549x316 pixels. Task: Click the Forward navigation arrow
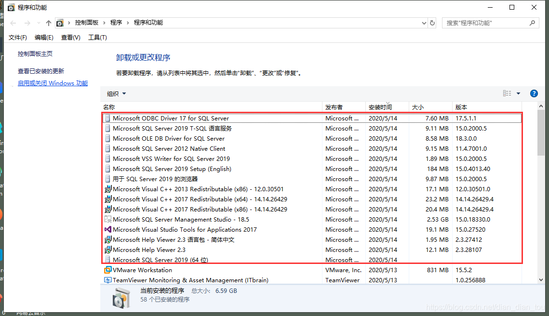(27, 23)
